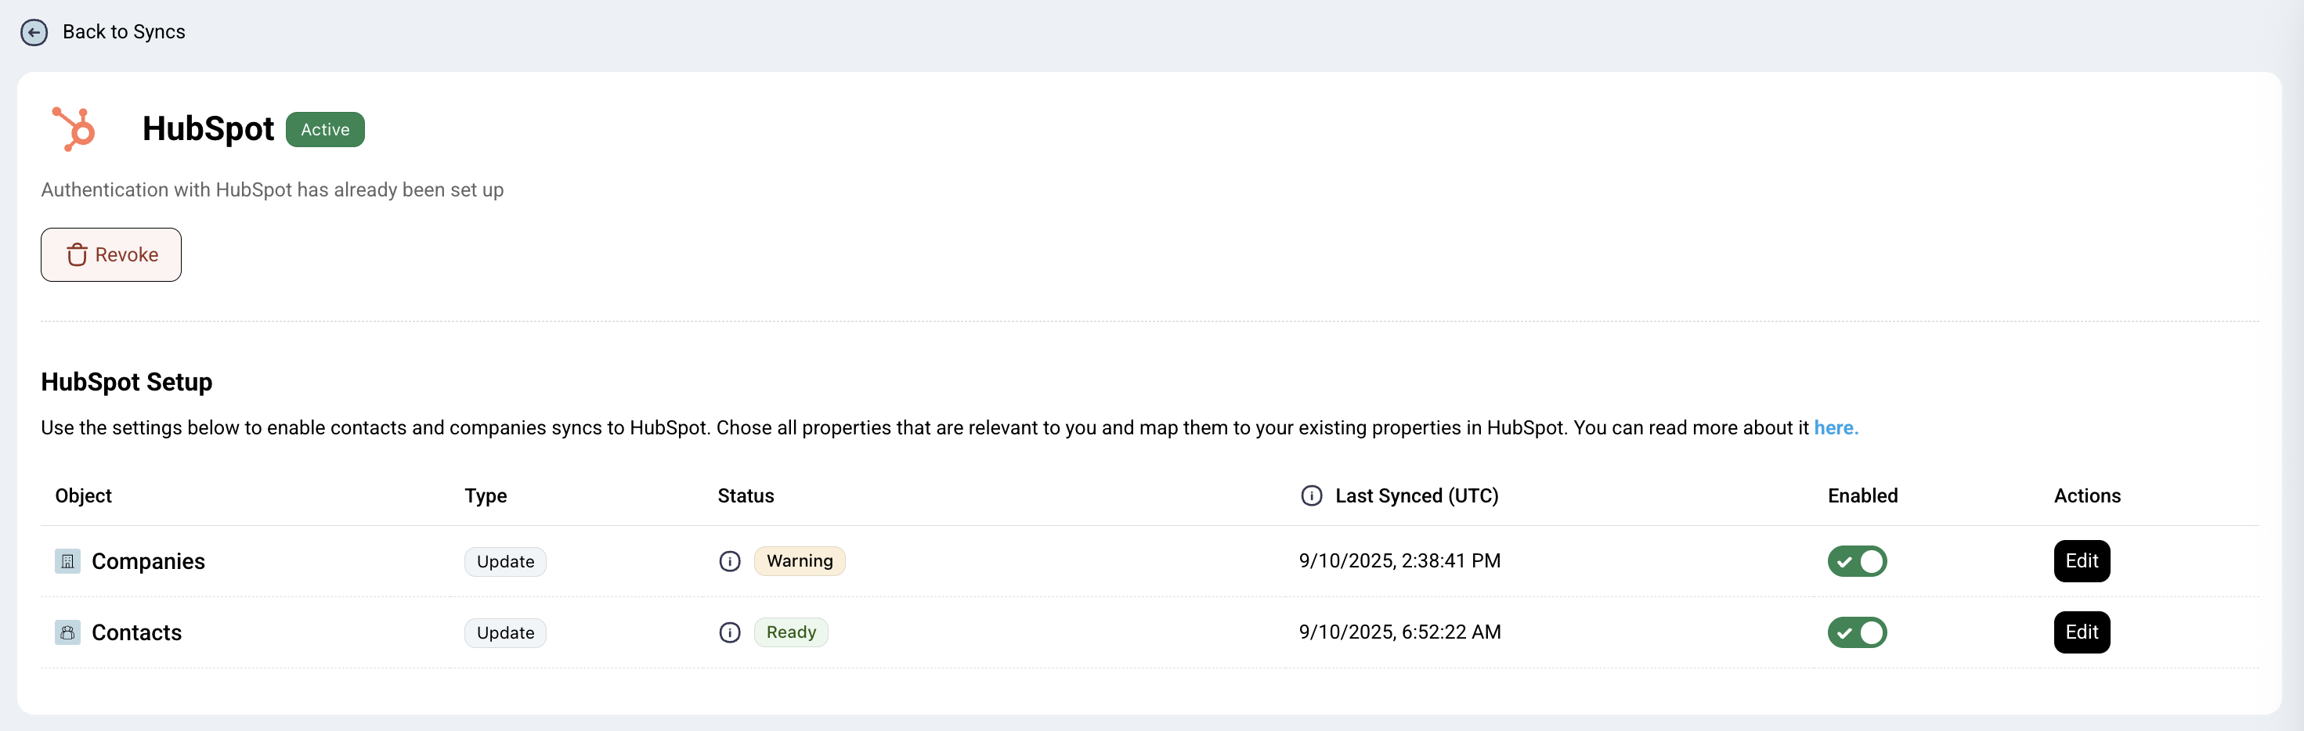This screenshot has width=2304, height=731.
Task: Click the back arrow icon
Action: click(34, 32)
